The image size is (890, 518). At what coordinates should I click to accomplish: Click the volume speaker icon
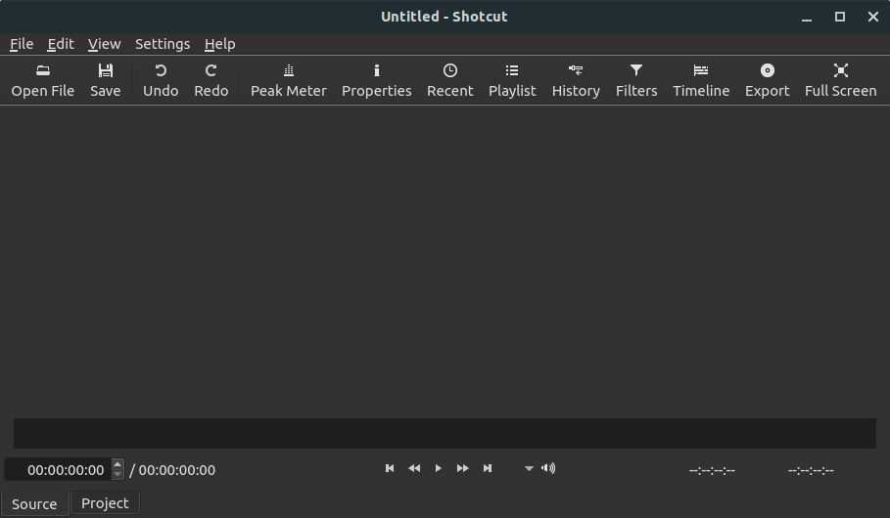(548, 469)
